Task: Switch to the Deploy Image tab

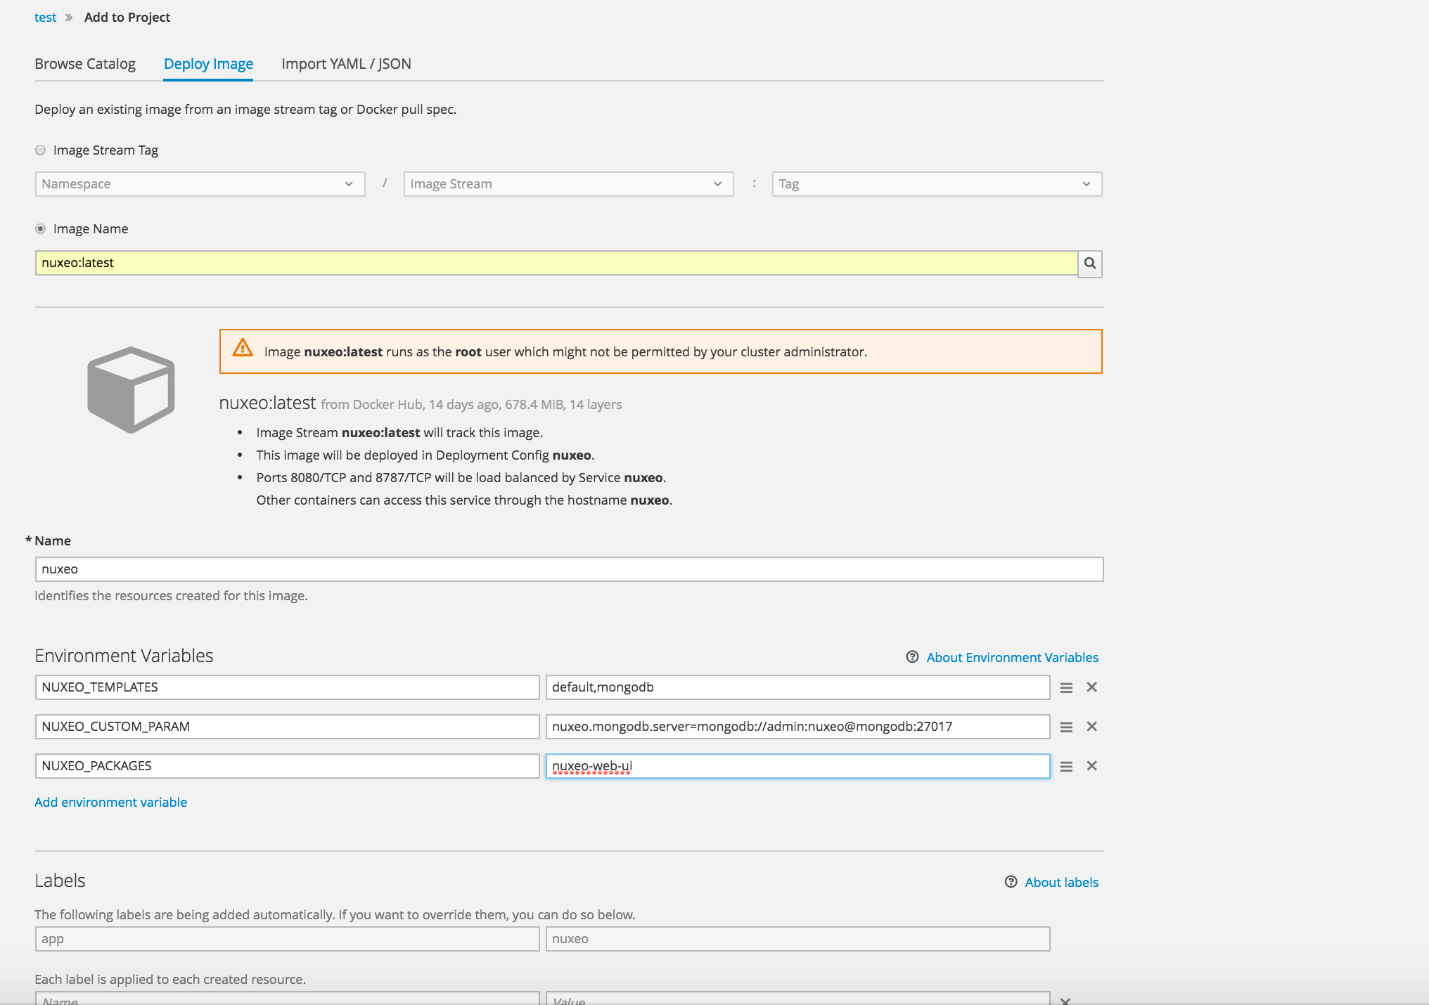Action: click(208, 64)
